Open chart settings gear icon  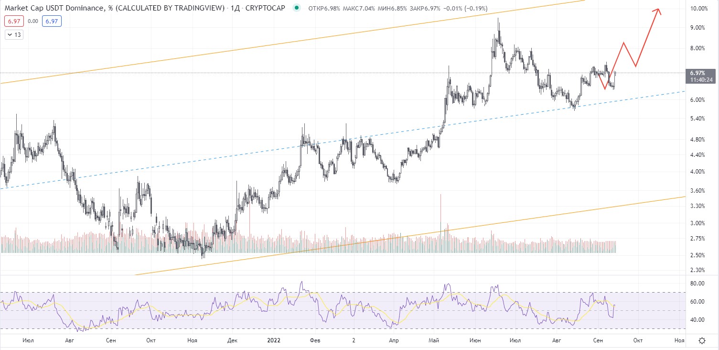pyautogui.click(x=701, y=341)
